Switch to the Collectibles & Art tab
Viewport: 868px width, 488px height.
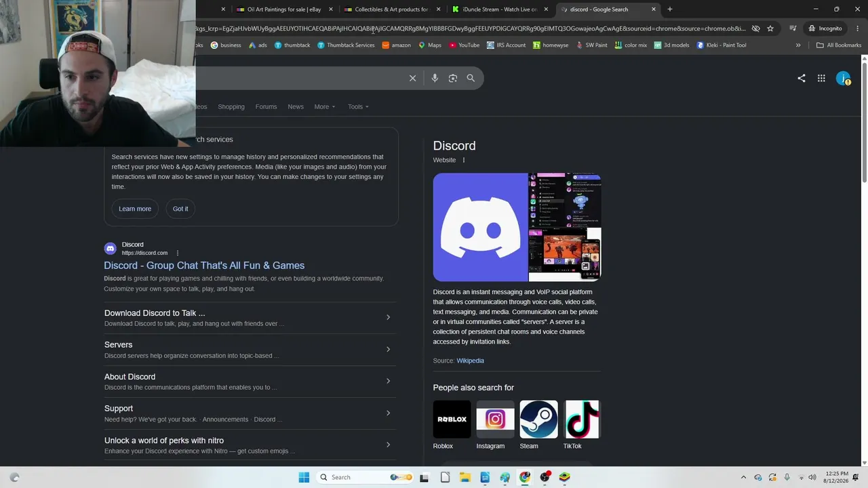(x=391, y=9)
